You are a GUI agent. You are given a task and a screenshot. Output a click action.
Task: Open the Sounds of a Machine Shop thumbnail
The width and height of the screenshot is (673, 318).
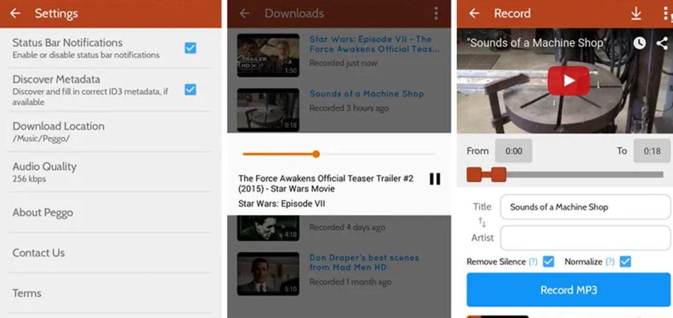(x=268, y=109)
